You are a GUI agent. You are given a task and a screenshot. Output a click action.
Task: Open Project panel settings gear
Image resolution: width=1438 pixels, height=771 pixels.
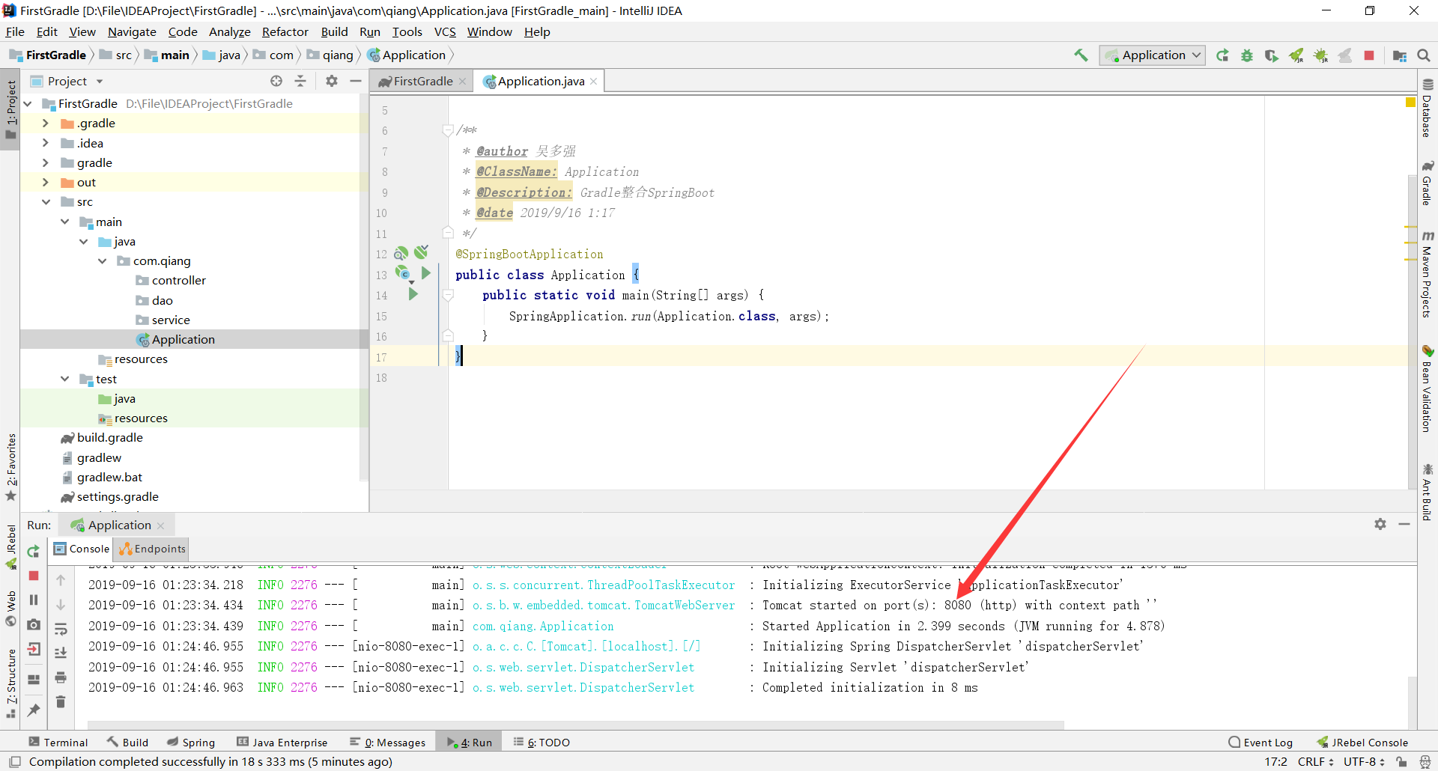[332, 81]
